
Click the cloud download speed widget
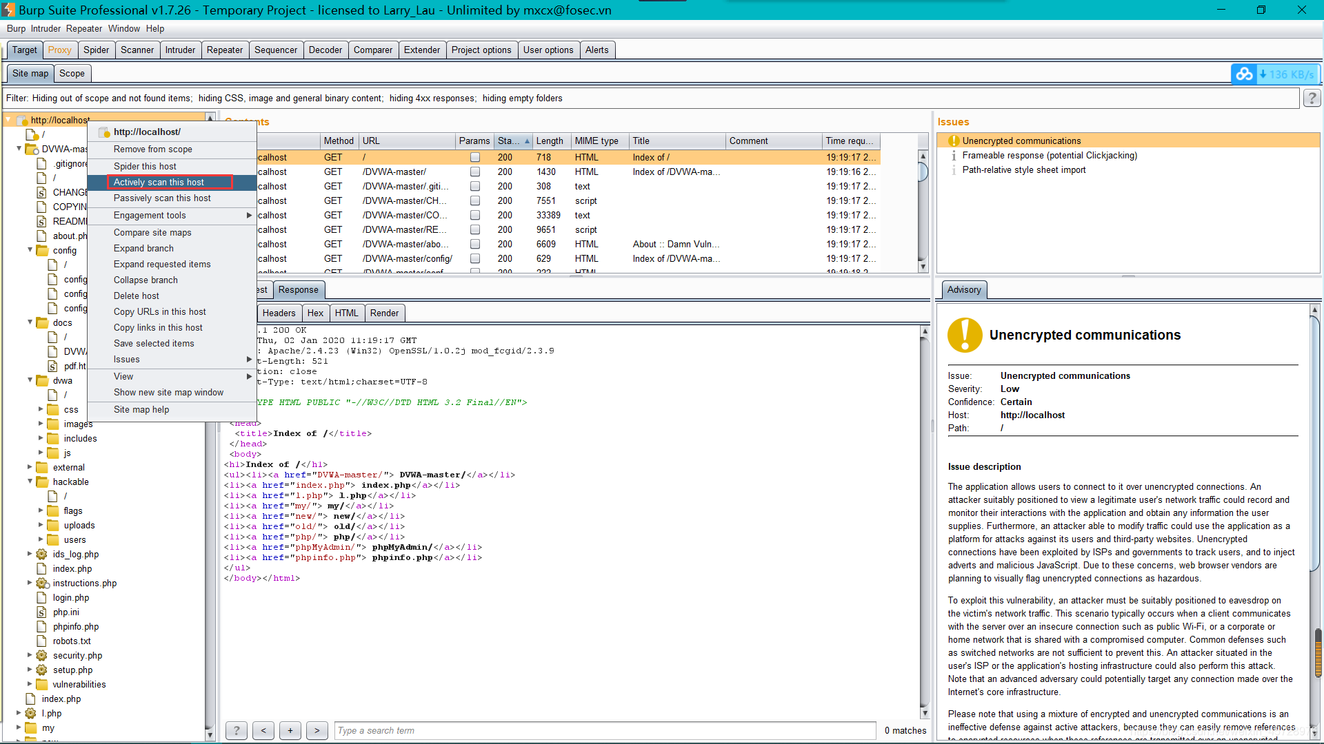tap(1276, 74)
